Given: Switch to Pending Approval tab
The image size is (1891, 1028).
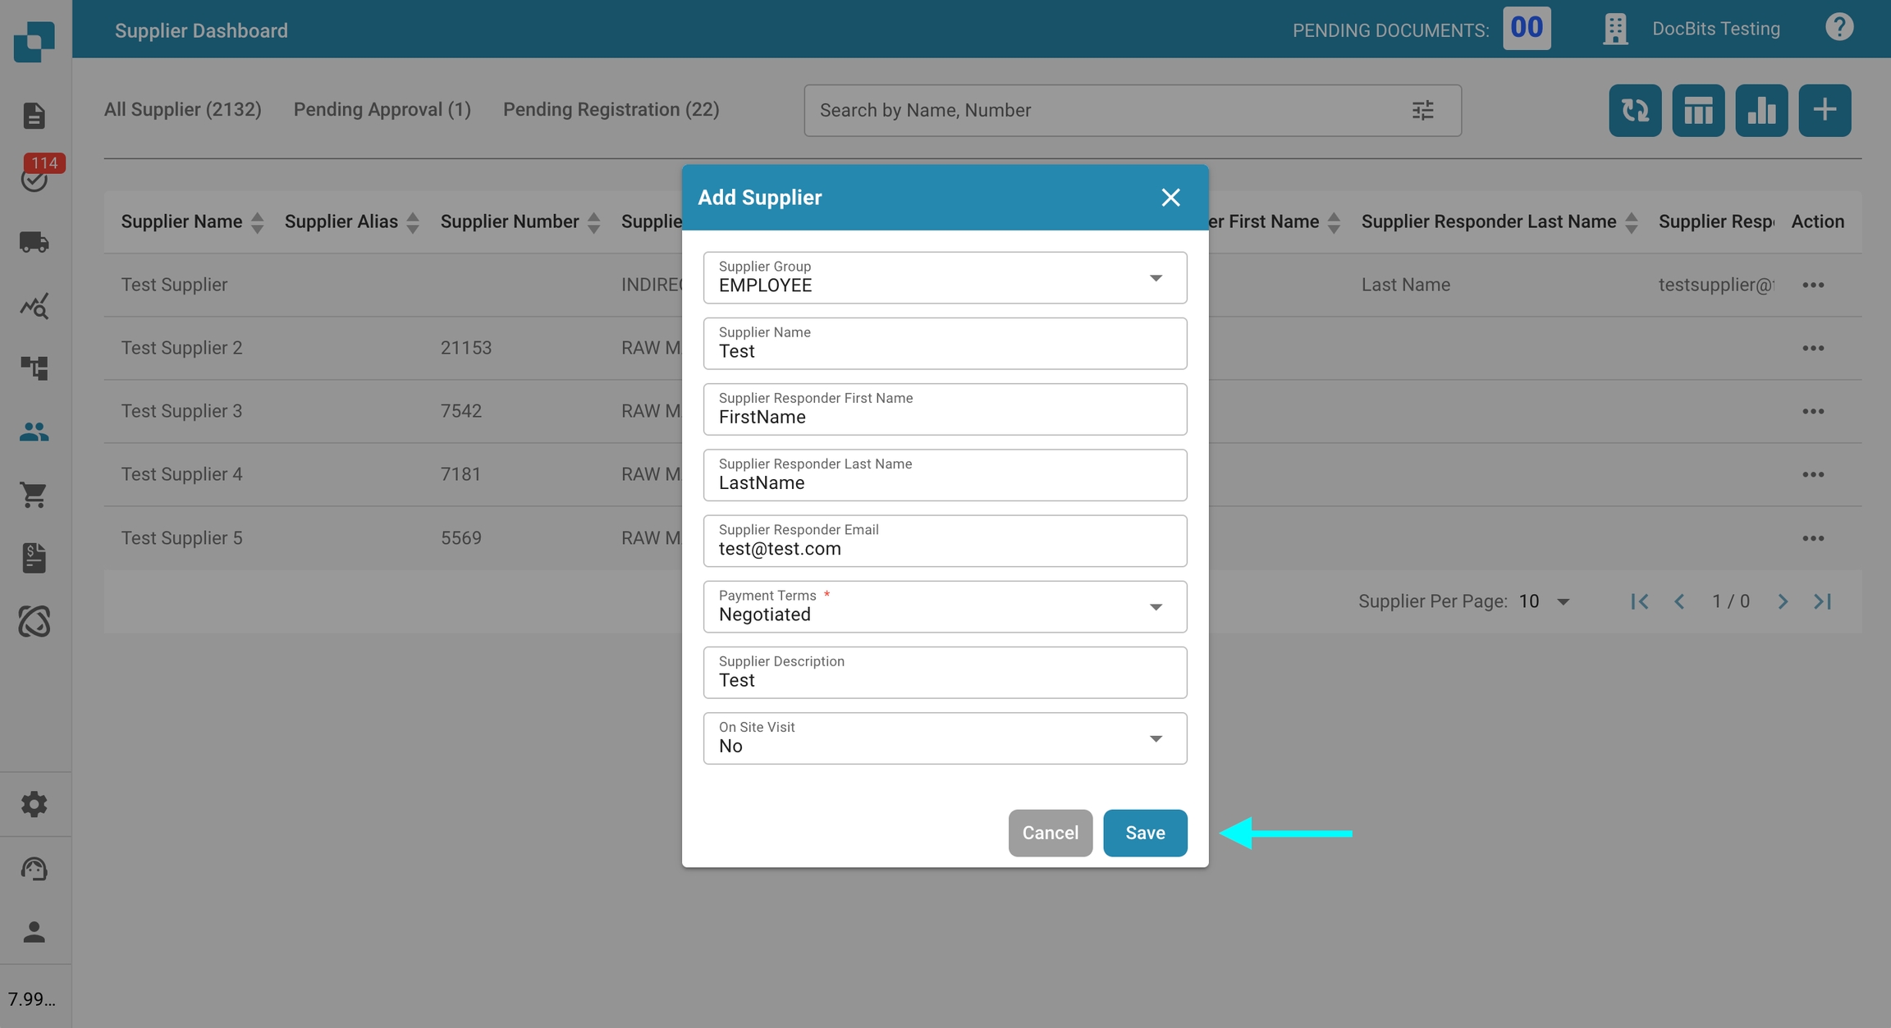Looking at the screenshot, I should click(x=382, y=109).
